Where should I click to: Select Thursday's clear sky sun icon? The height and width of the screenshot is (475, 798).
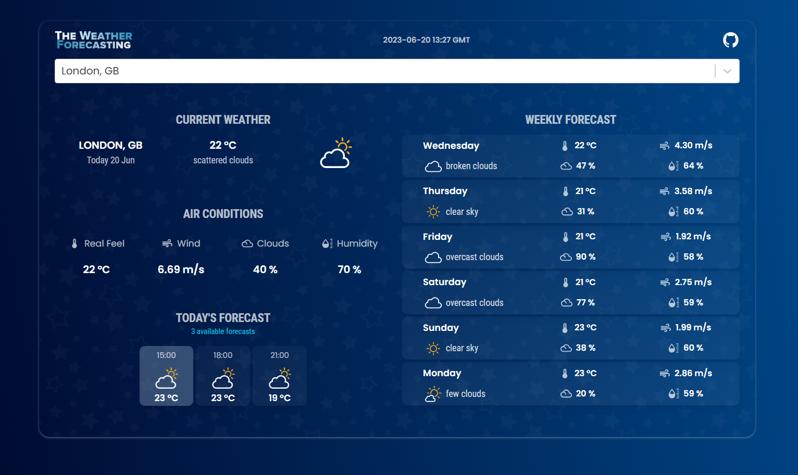433,212
